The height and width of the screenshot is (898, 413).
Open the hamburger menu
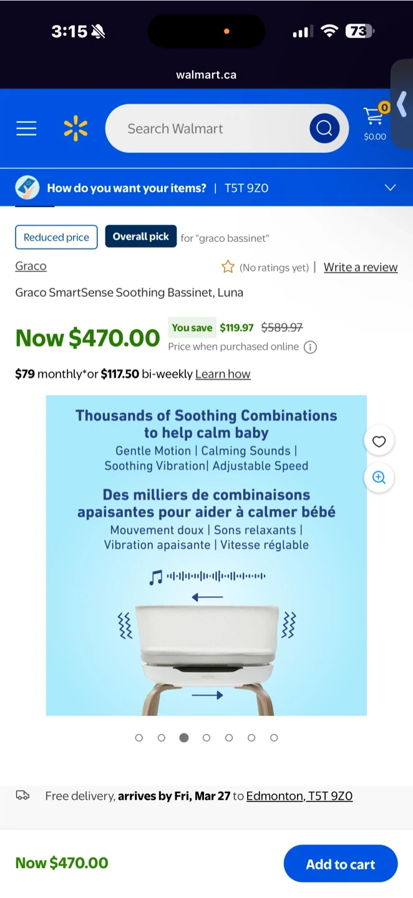click(26, 128)
